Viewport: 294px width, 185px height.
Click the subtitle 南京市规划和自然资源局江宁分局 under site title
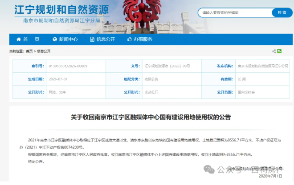61,20
